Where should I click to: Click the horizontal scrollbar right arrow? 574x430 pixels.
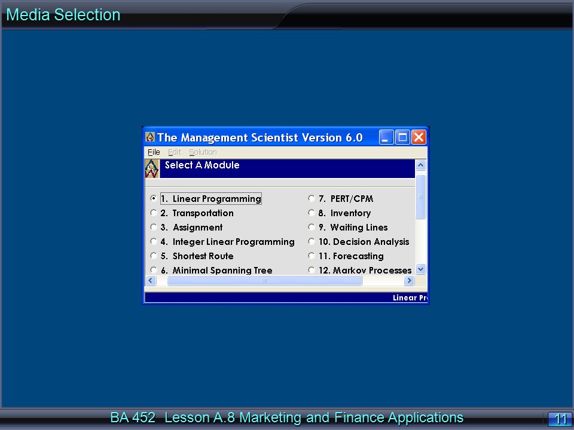click(x=409, y=281)
